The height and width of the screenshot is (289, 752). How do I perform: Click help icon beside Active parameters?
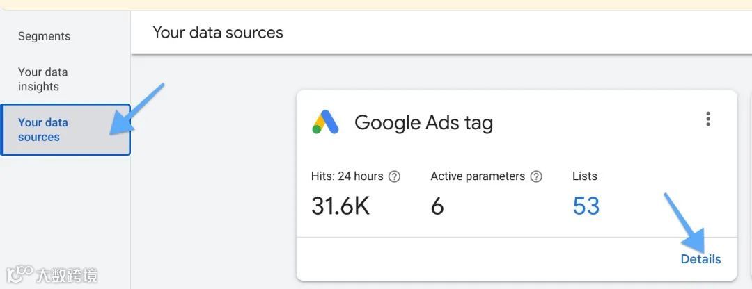(536, 176)
